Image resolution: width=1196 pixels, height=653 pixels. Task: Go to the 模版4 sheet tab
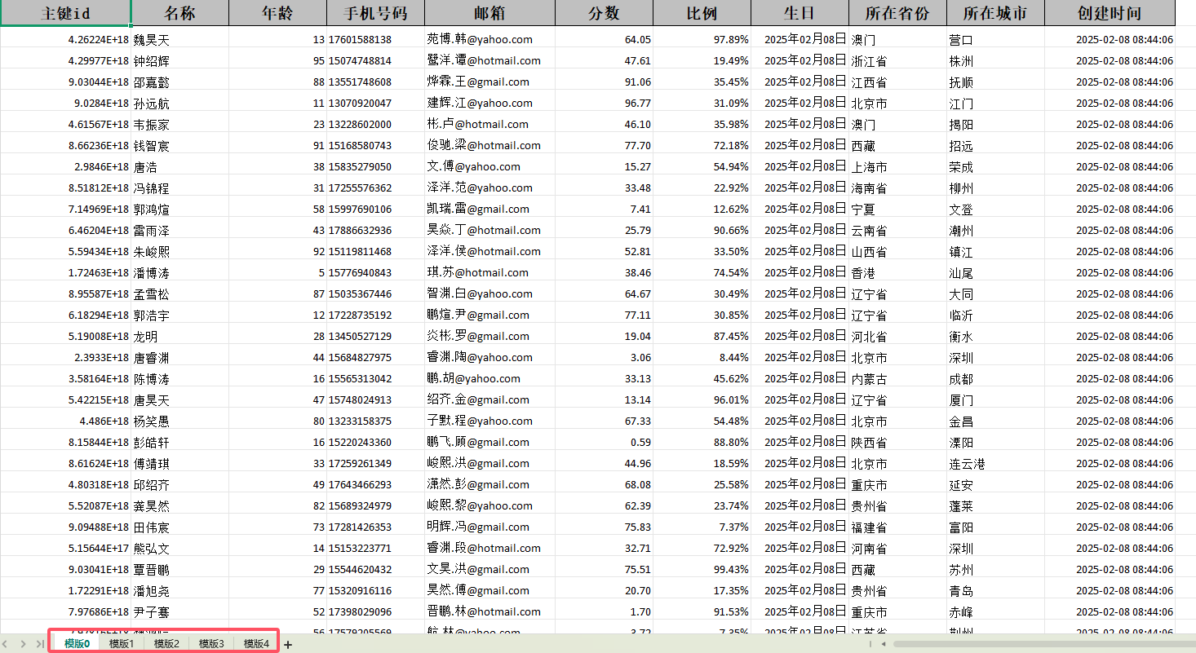pos(256,644)
